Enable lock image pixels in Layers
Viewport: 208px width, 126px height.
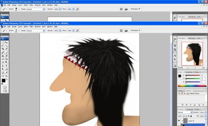[x=186, y=116]
